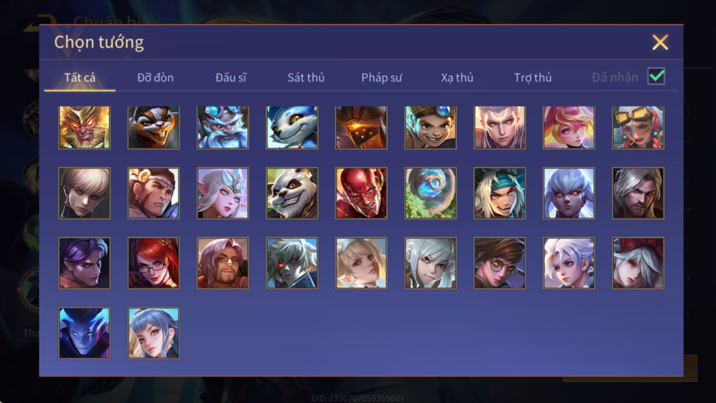Pick the panda hero portrait
Viewport: 716px width, 403px height.
click(292, 193)
